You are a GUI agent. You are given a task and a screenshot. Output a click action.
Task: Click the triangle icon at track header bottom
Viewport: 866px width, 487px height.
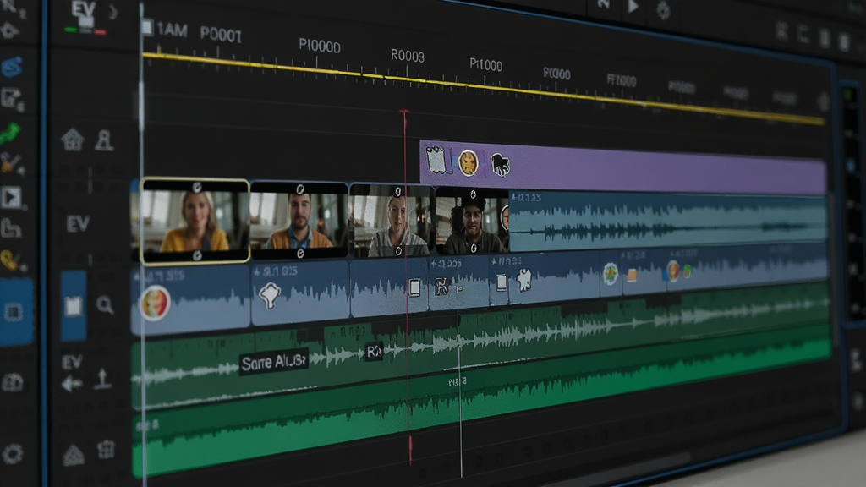click(74, 456)
